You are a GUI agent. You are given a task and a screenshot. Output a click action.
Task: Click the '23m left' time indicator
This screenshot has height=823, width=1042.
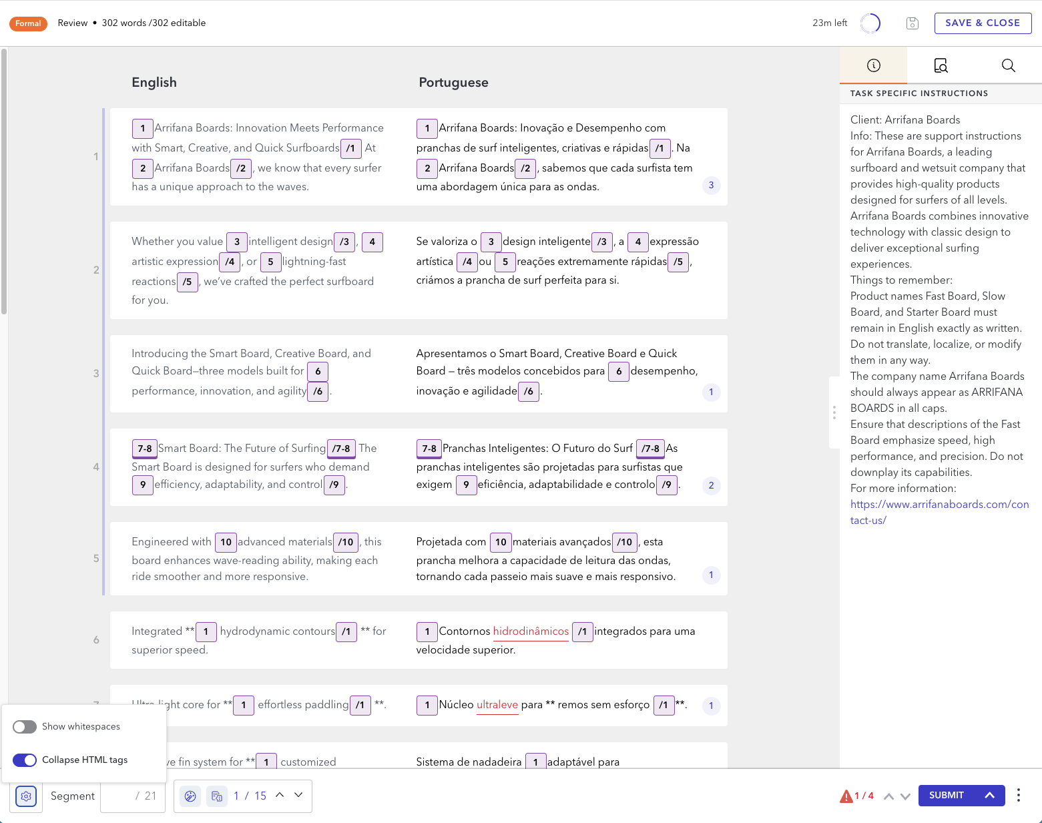[x=830, y=23]
